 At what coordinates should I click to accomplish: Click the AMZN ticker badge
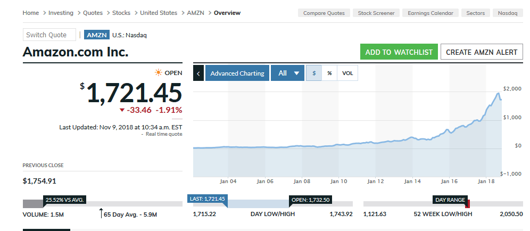96,35
